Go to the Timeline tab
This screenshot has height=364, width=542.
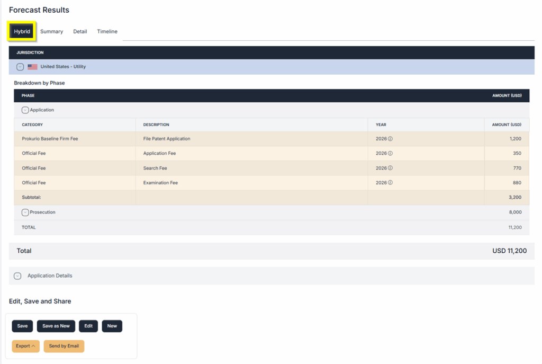[x=107, y=32]
